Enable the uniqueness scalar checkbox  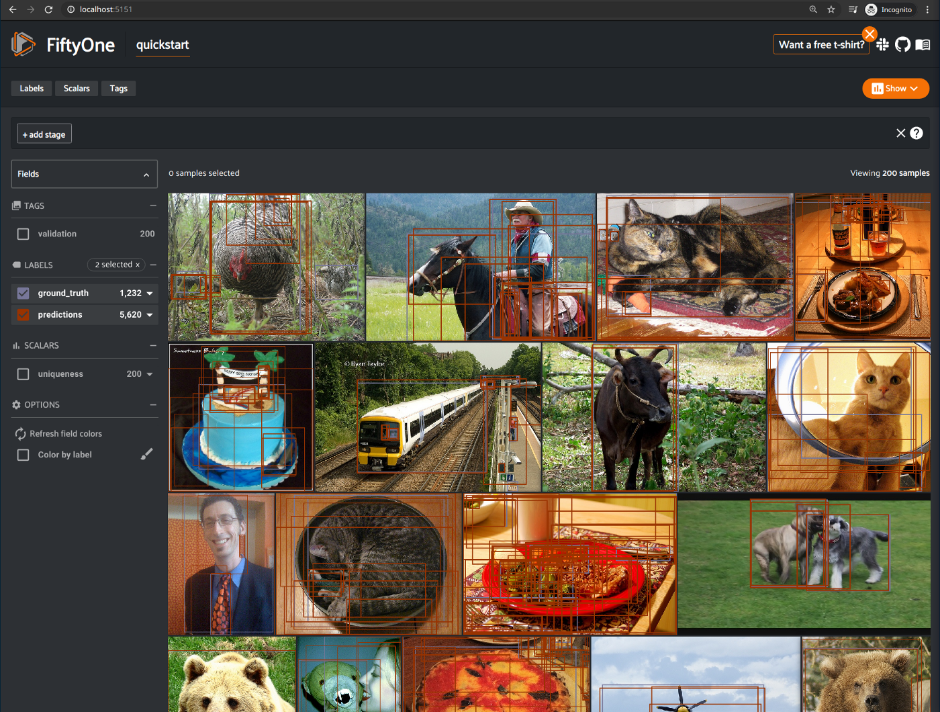[23, 373]
